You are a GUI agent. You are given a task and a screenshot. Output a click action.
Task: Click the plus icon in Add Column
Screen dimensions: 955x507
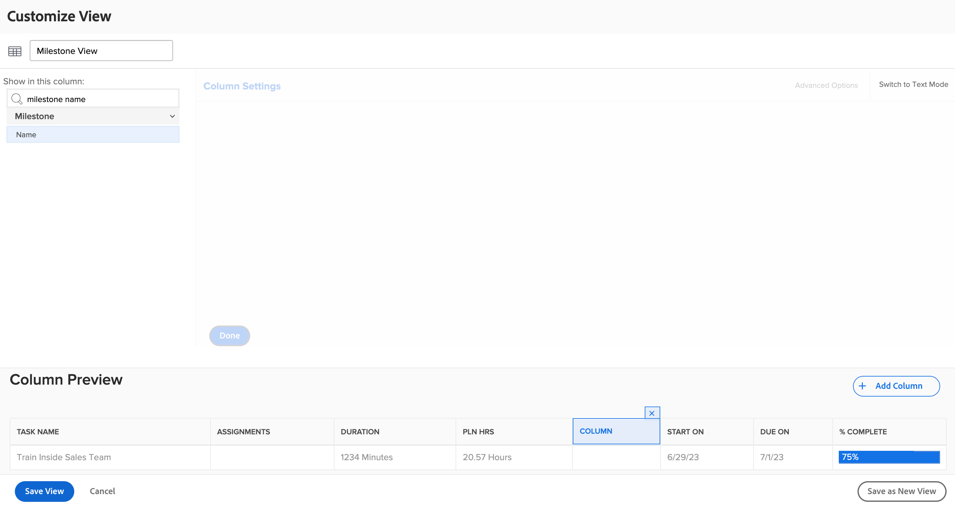(862, 386)
